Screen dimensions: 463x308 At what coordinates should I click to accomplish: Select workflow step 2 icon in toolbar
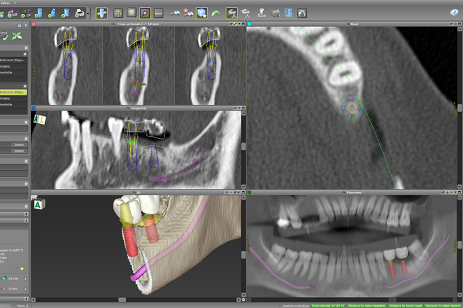pos(12,13)
